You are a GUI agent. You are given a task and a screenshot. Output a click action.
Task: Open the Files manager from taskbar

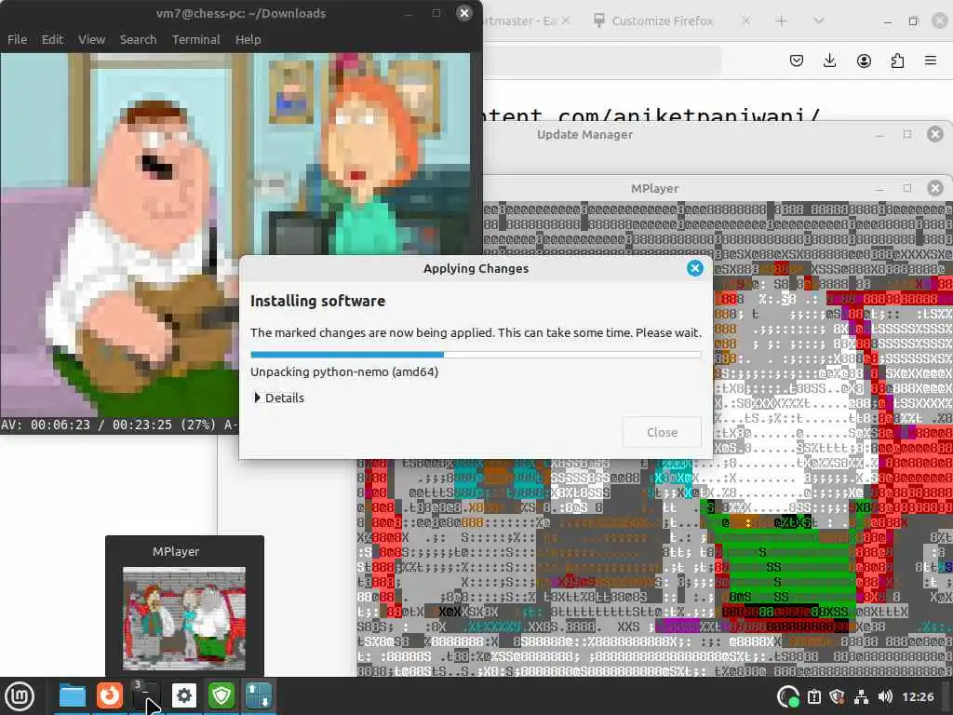[72, 695]
